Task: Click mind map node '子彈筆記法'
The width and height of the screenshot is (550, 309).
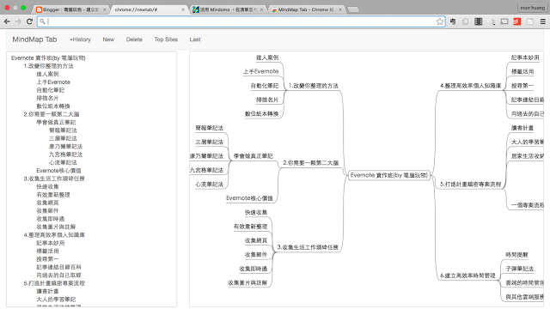Action: [519, 269]
